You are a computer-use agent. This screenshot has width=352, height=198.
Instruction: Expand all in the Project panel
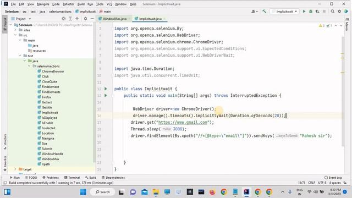click(x=70, y=19)
